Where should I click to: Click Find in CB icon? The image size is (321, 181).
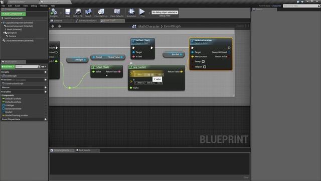pyautogui.click(x=78, y=13)
